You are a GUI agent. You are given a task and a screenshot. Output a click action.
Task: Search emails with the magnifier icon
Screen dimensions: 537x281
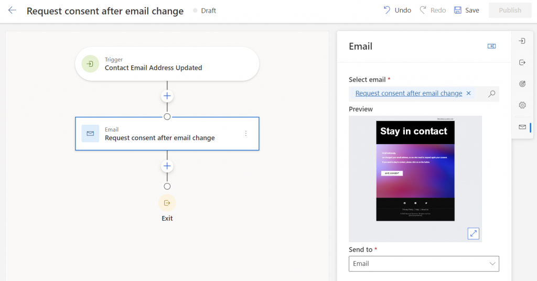pos(491,93)
